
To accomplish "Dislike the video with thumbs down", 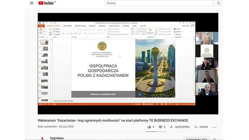I will [x=160, y=127].
